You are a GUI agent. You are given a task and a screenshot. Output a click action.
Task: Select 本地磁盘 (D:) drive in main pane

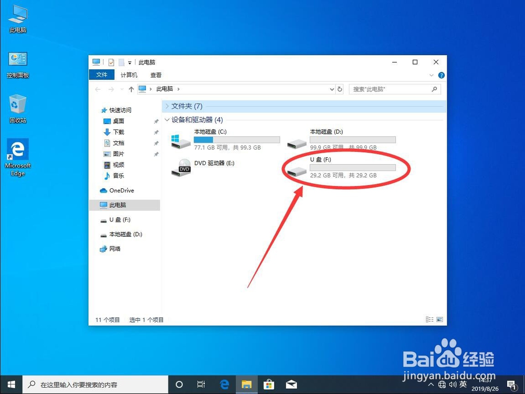click(x=341, y=140)
